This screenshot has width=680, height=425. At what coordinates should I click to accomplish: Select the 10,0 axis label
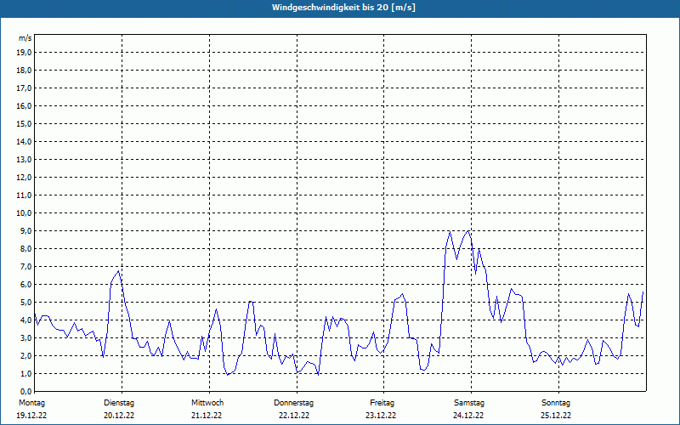24,213
